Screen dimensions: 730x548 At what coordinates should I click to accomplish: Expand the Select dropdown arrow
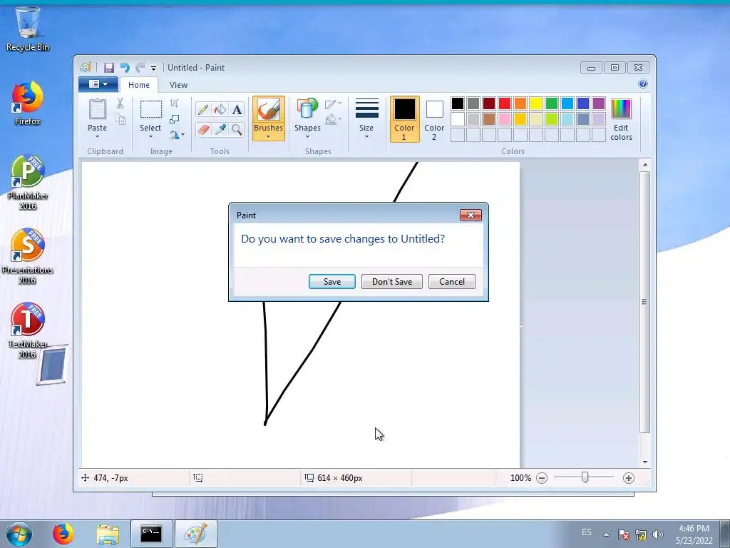click(x=150, y=136)
